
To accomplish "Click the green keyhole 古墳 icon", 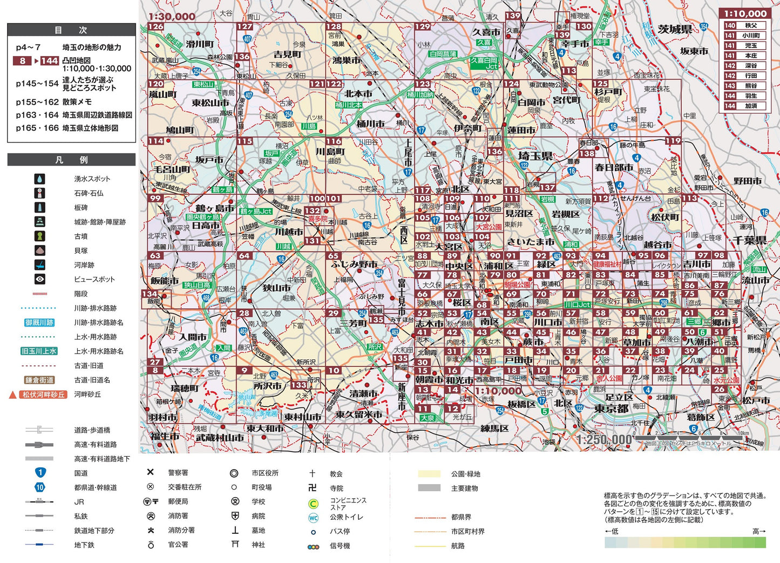I will pyautogui.click(x=39, y=236).
